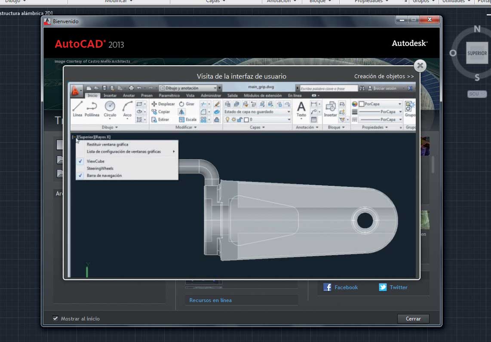491x342 pixels.
Task: Expand the Modificar panel in the tour ribbon
Action: coord(186,127)
